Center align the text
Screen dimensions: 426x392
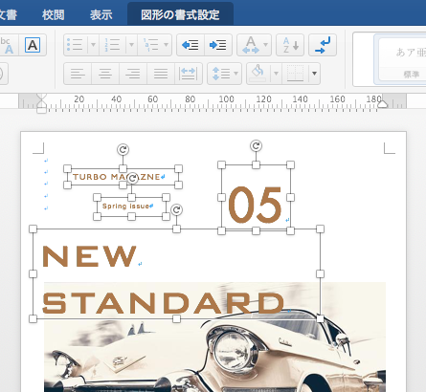tap(105, 74)
